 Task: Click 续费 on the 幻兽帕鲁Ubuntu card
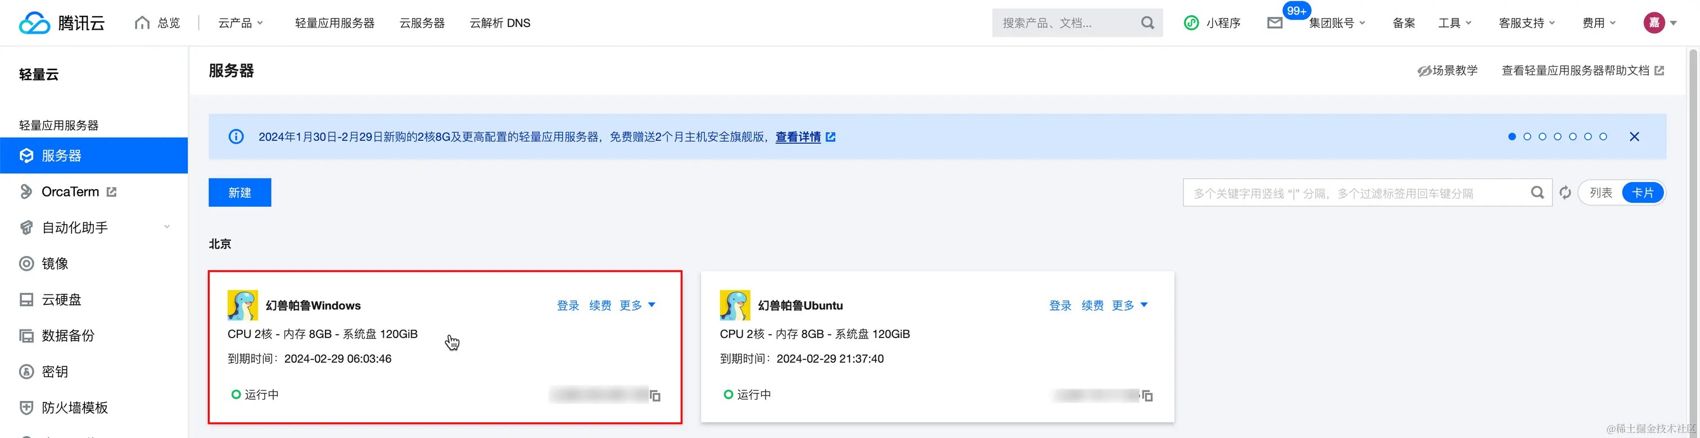pyautogui.click(x=1092, y=305)
